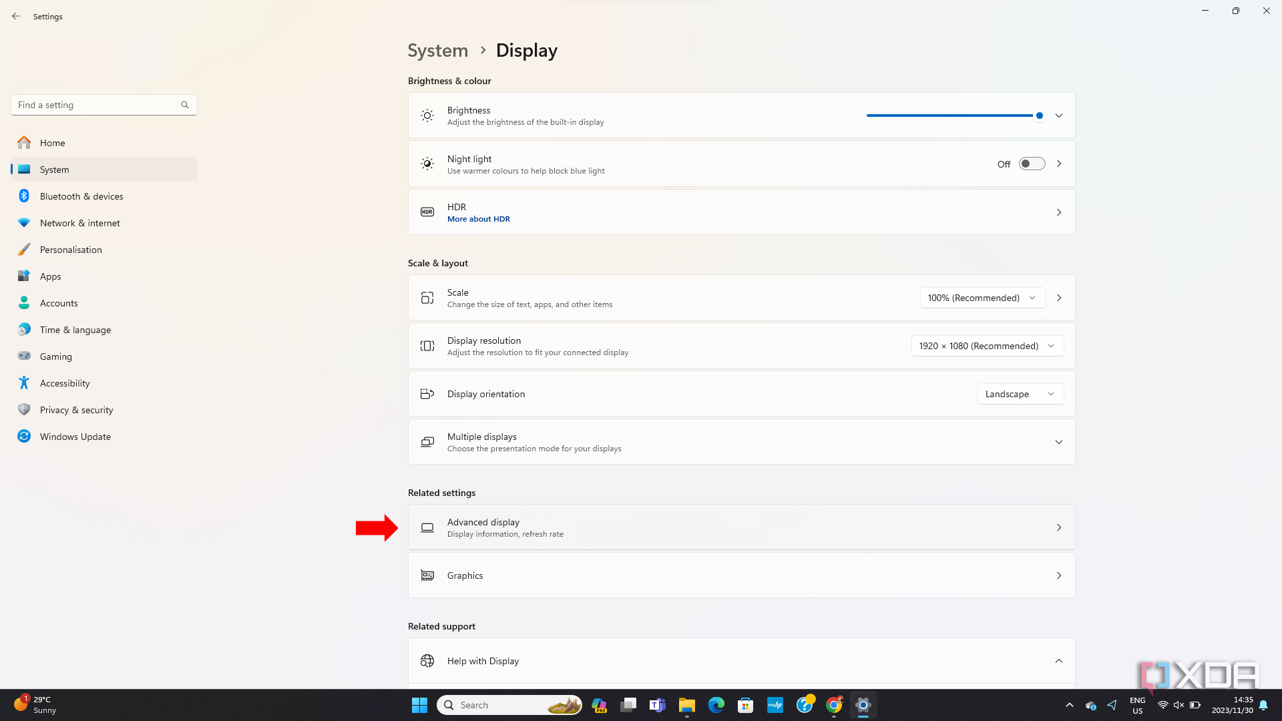Collapse the Help with Display section
This screenshot has width=1282, height=721.
1059,661
